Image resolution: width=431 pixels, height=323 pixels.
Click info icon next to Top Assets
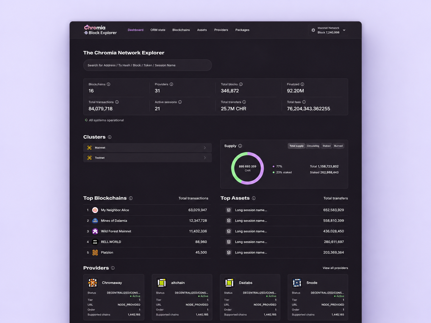coord(254,198)
